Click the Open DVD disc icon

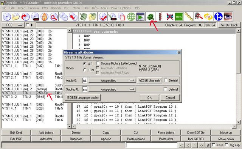pyautogui.click(x=7, y=17)
